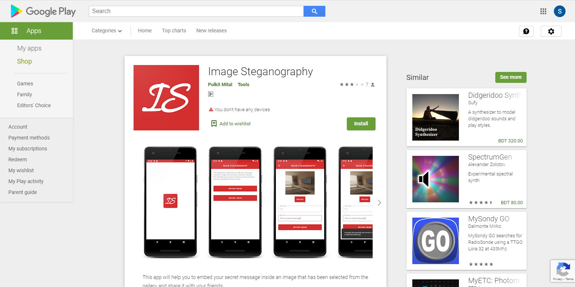575x287 pixels.
Task: Open the help question mark button
Action: pos(526,31)
